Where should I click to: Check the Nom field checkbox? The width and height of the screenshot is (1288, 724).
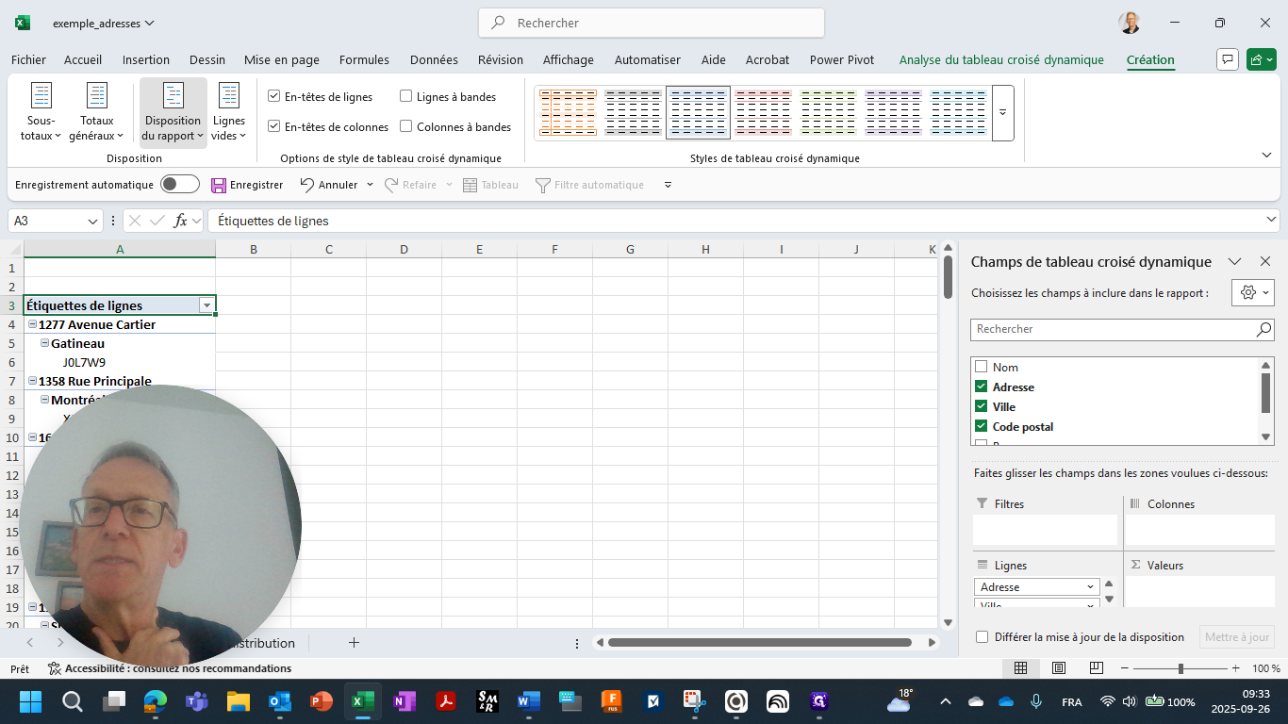pyautogui.click(x=981, y=367)
